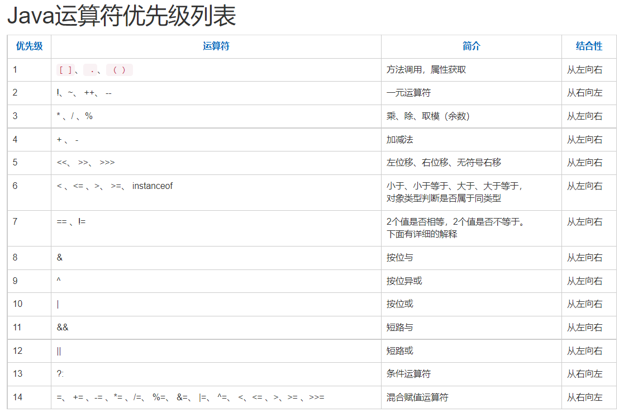Click the page title Java运算符优先级列表
Image resolution: width=619 pixels, height=412 pixels.
point(122,16)
